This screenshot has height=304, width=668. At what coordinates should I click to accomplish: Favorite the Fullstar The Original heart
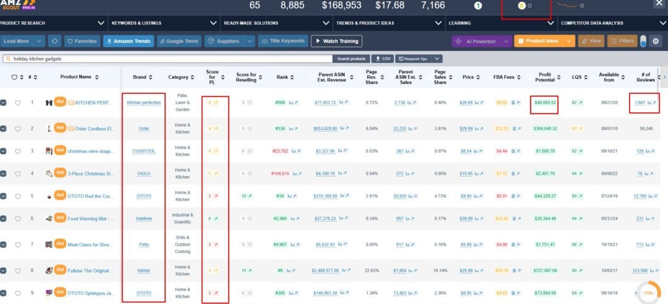coord(18,271)
